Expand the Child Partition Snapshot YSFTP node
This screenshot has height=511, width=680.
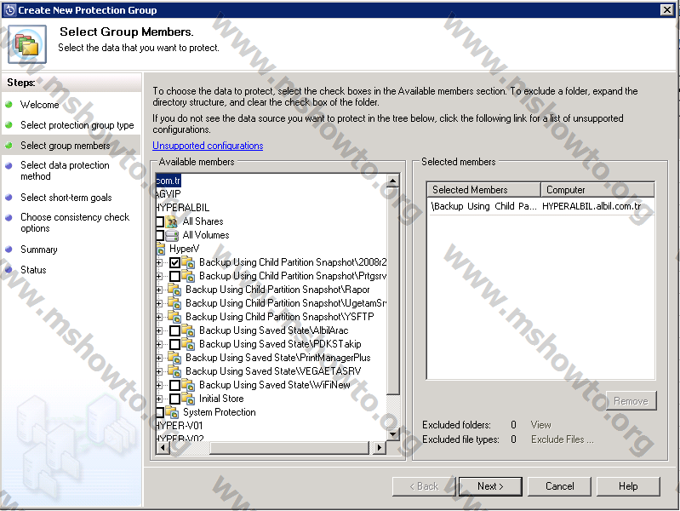click(159, 317)
